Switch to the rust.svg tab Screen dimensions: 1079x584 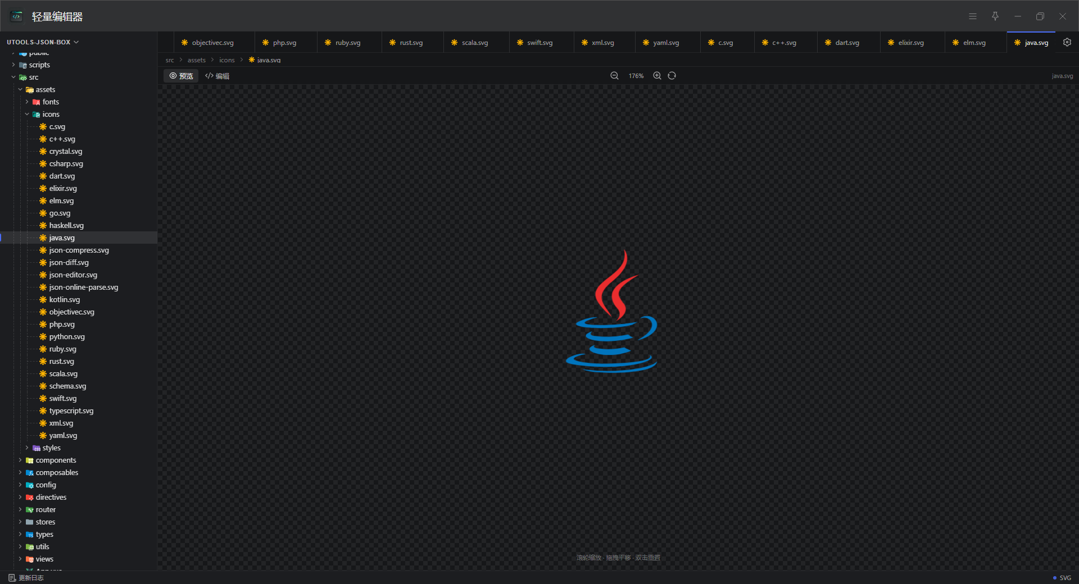[411, 43]
